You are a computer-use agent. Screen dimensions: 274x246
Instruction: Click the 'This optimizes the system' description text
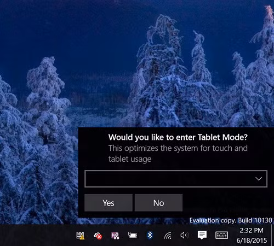coord(178,154)
